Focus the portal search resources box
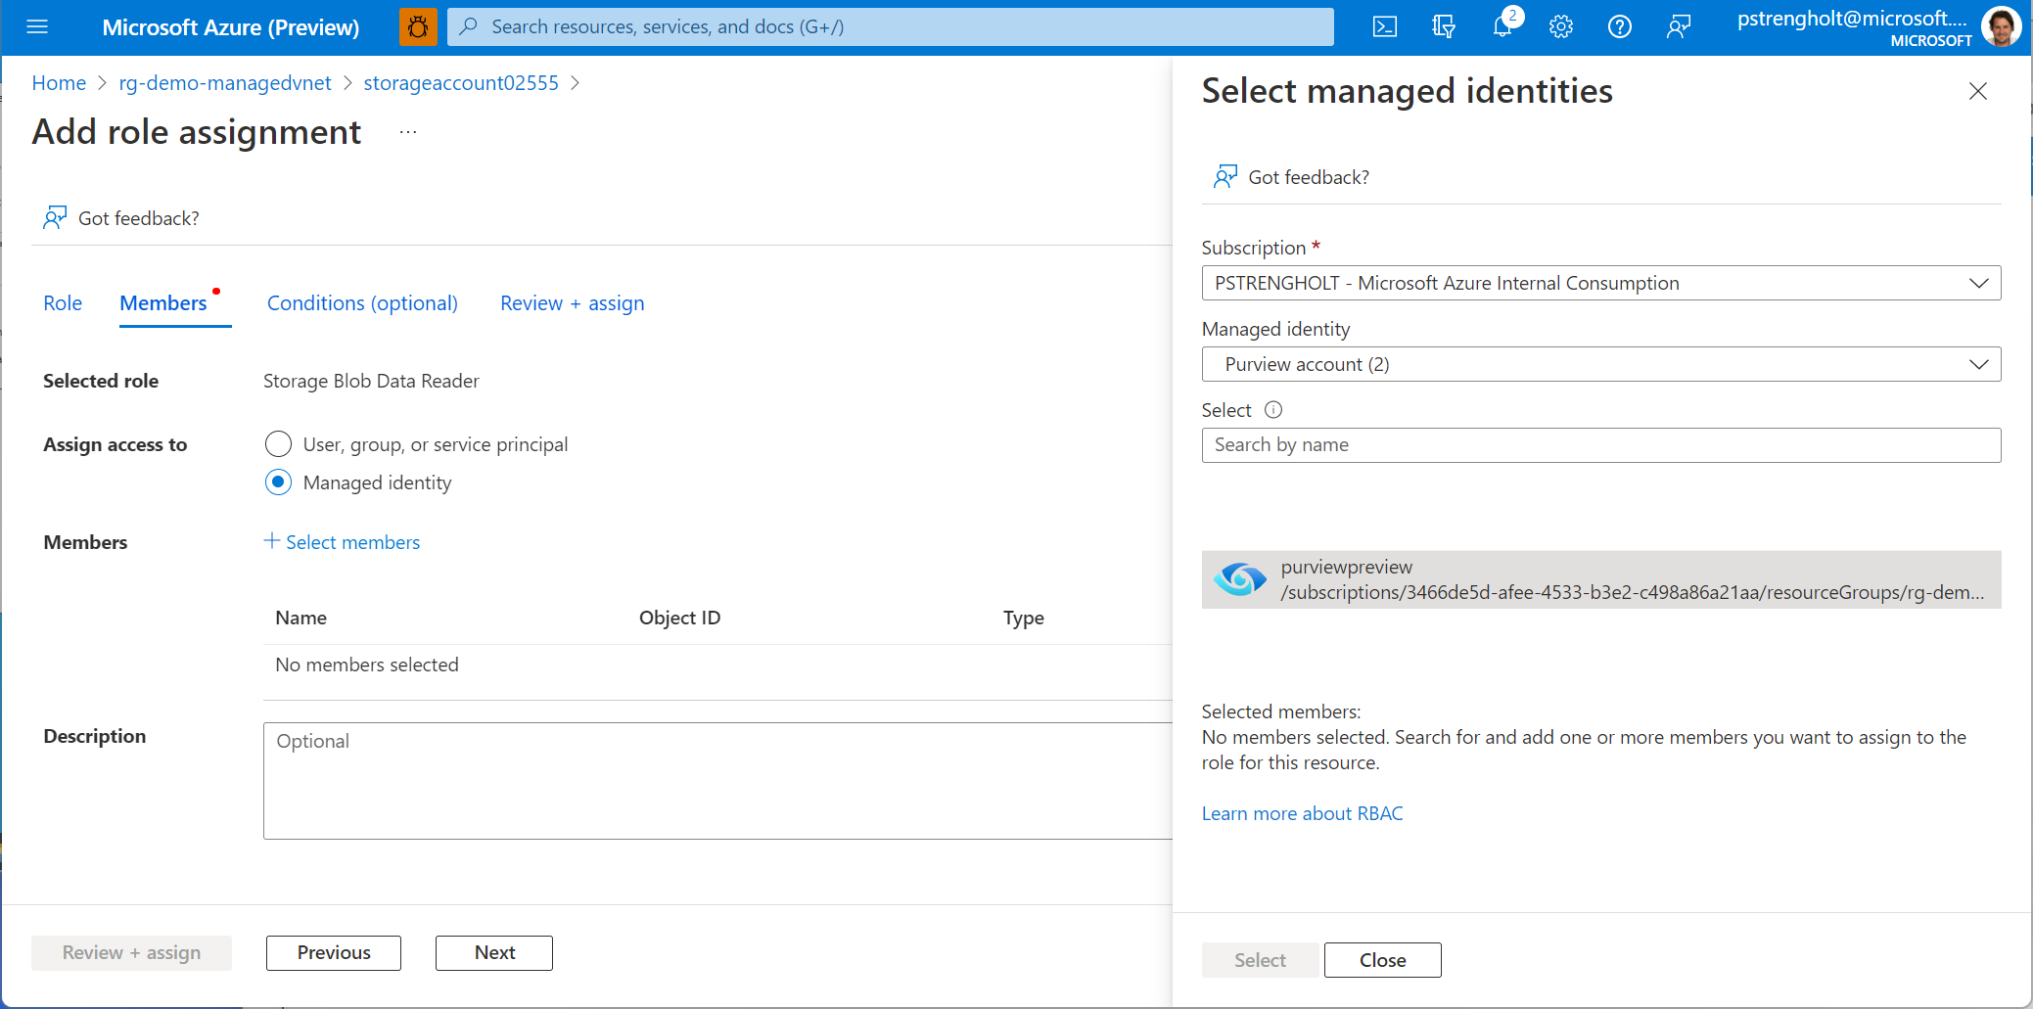Screen dimensions: 2033x1009 click(891, 26)
